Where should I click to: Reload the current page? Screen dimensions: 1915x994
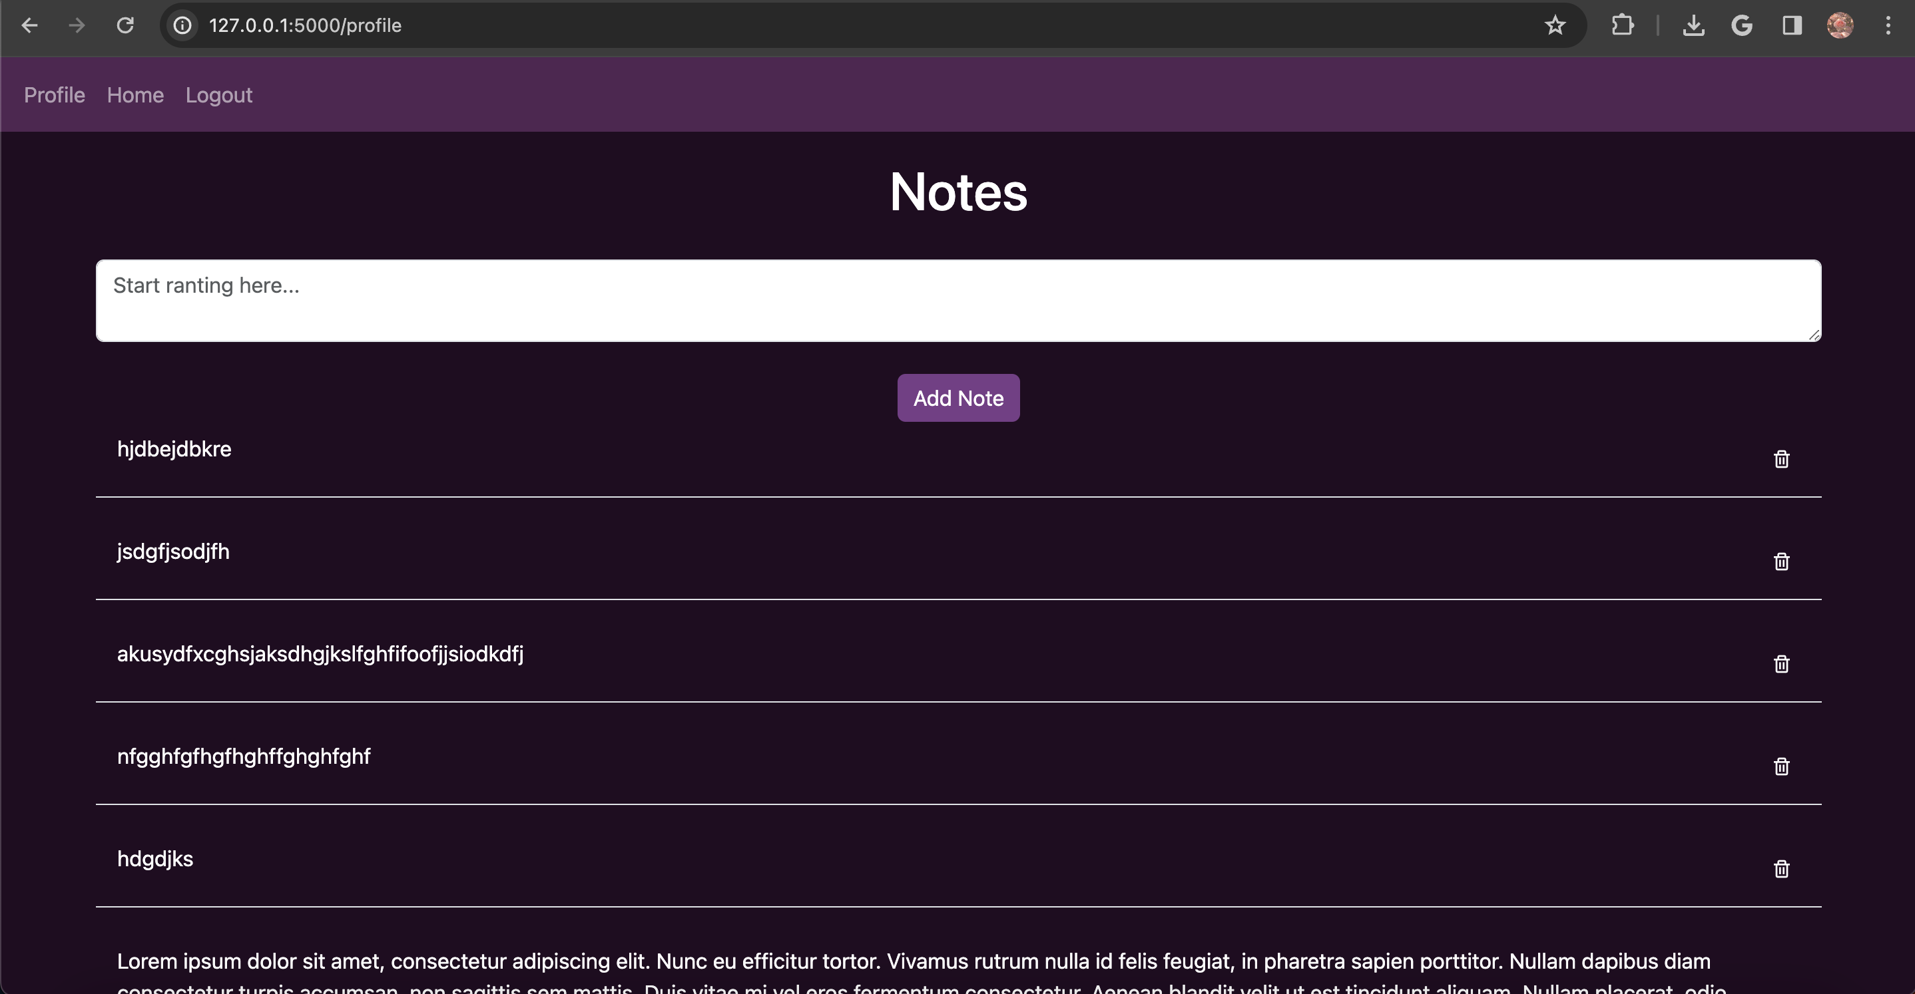coord(125,26)
